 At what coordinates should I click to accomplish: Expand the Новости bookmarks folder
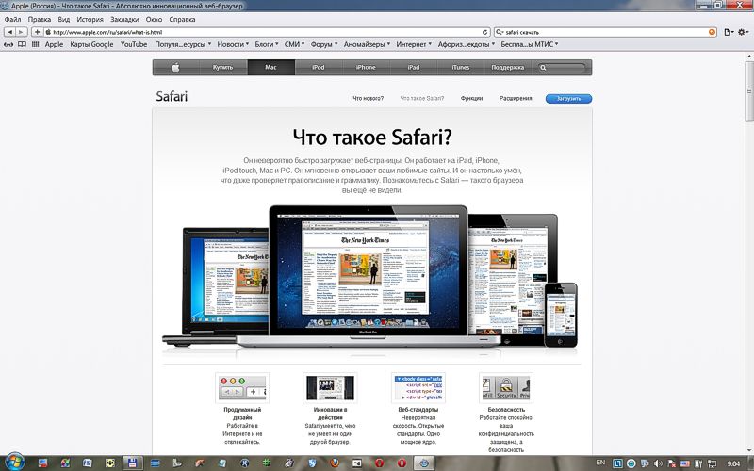click(x=233, y=44)
